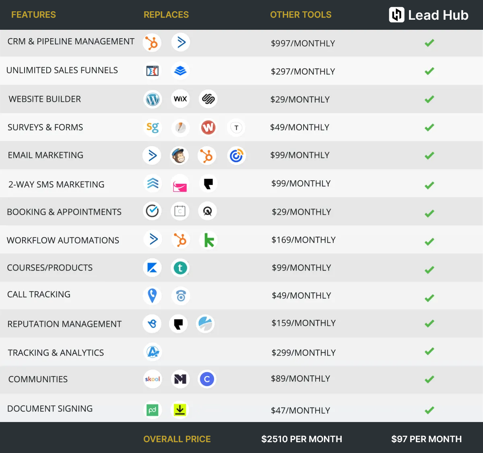The width and height of the screenshot is (483, 453).
Task: Click the '$2510 PER MONTH' total
Action: [x=302, y=439]
